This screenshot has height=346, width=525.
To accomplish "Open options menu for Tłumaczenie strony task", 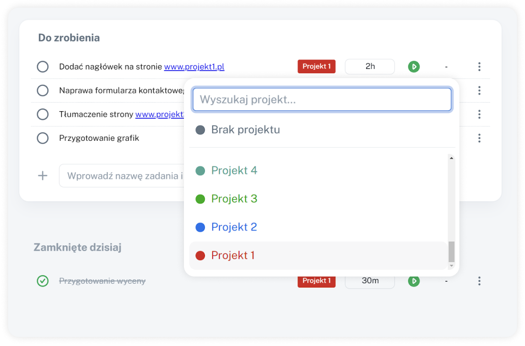I will [479, 114].
